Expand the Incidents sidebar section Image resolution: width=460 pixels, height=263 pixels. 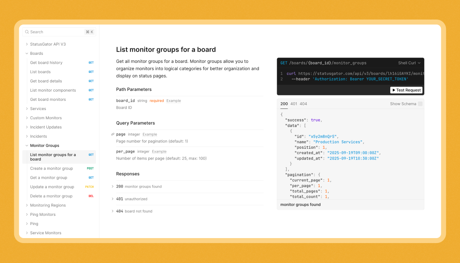tap(27, 136)
